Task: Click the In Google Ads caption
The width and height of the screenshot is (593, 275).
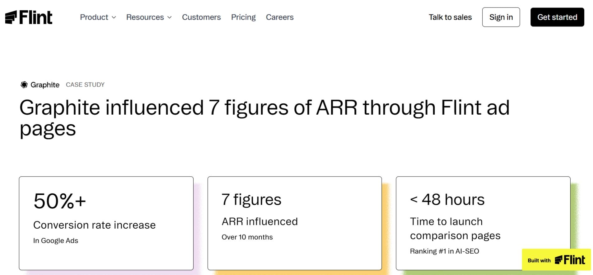Action: pos(56,240)
